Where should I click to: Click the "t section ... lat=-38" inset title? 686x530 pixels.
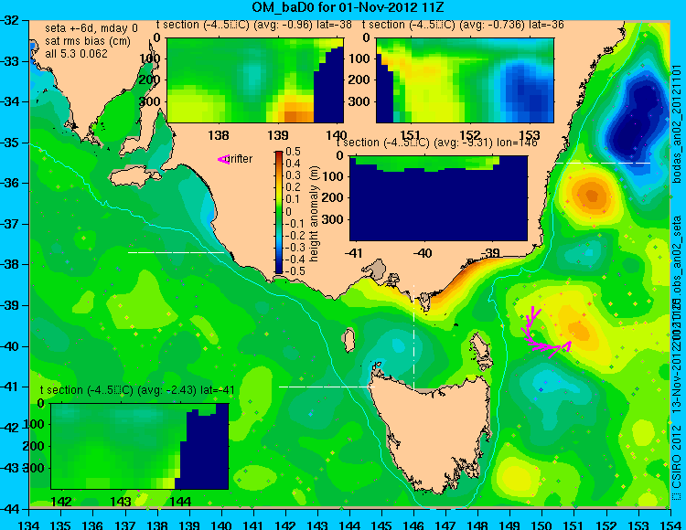[x=254, y=25]
